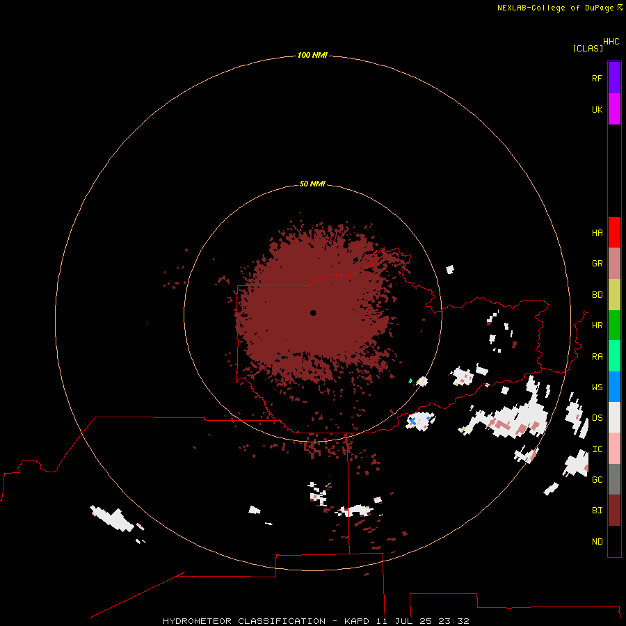Click the ND legend label
This screenshot has height=626, width=626.
pyautogui.click(x=597, y=541)
